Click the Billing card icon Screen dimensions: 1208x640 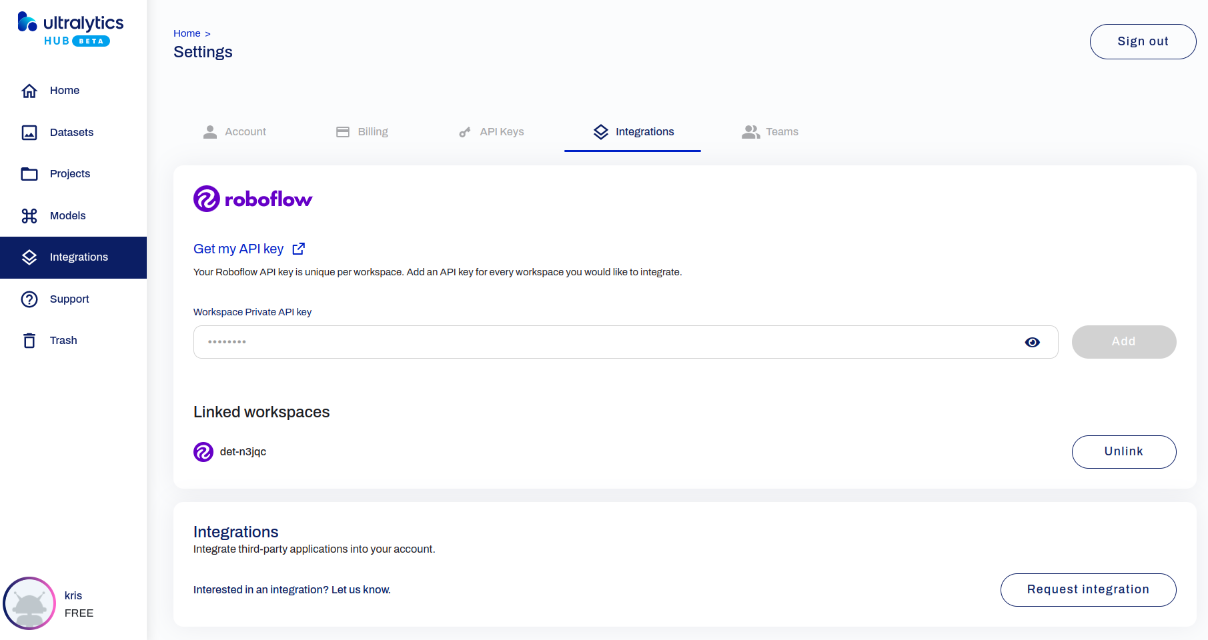(x=343, y=132)
